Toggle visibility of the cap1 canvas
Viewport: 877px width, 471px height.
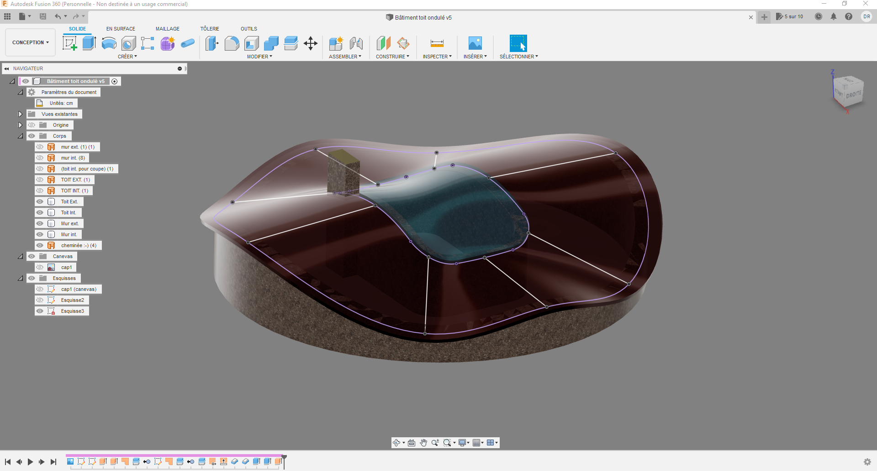(x=40, y=267)
